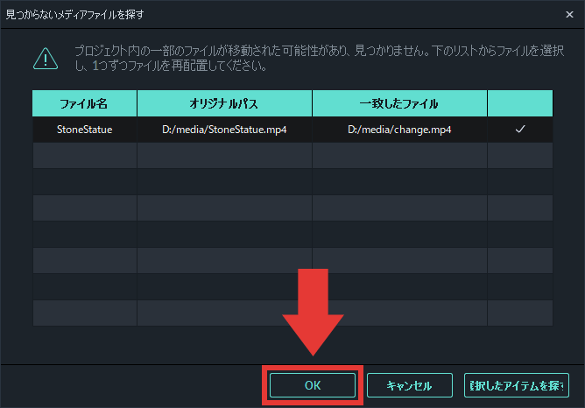585x408 pixels.
Task: Select the D:/media/StoneStatue.mp4 original path cell
Action: 224,130
